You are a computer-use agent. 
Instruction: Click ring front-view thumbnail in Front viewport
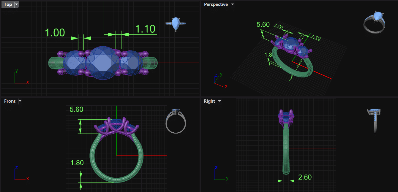[x=176, y=121]
